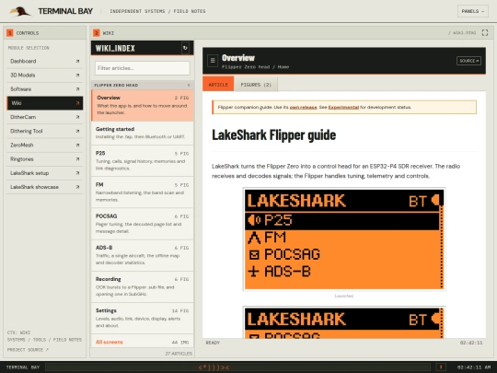Follow the Experimental link in notice

(x=343, y=107)
